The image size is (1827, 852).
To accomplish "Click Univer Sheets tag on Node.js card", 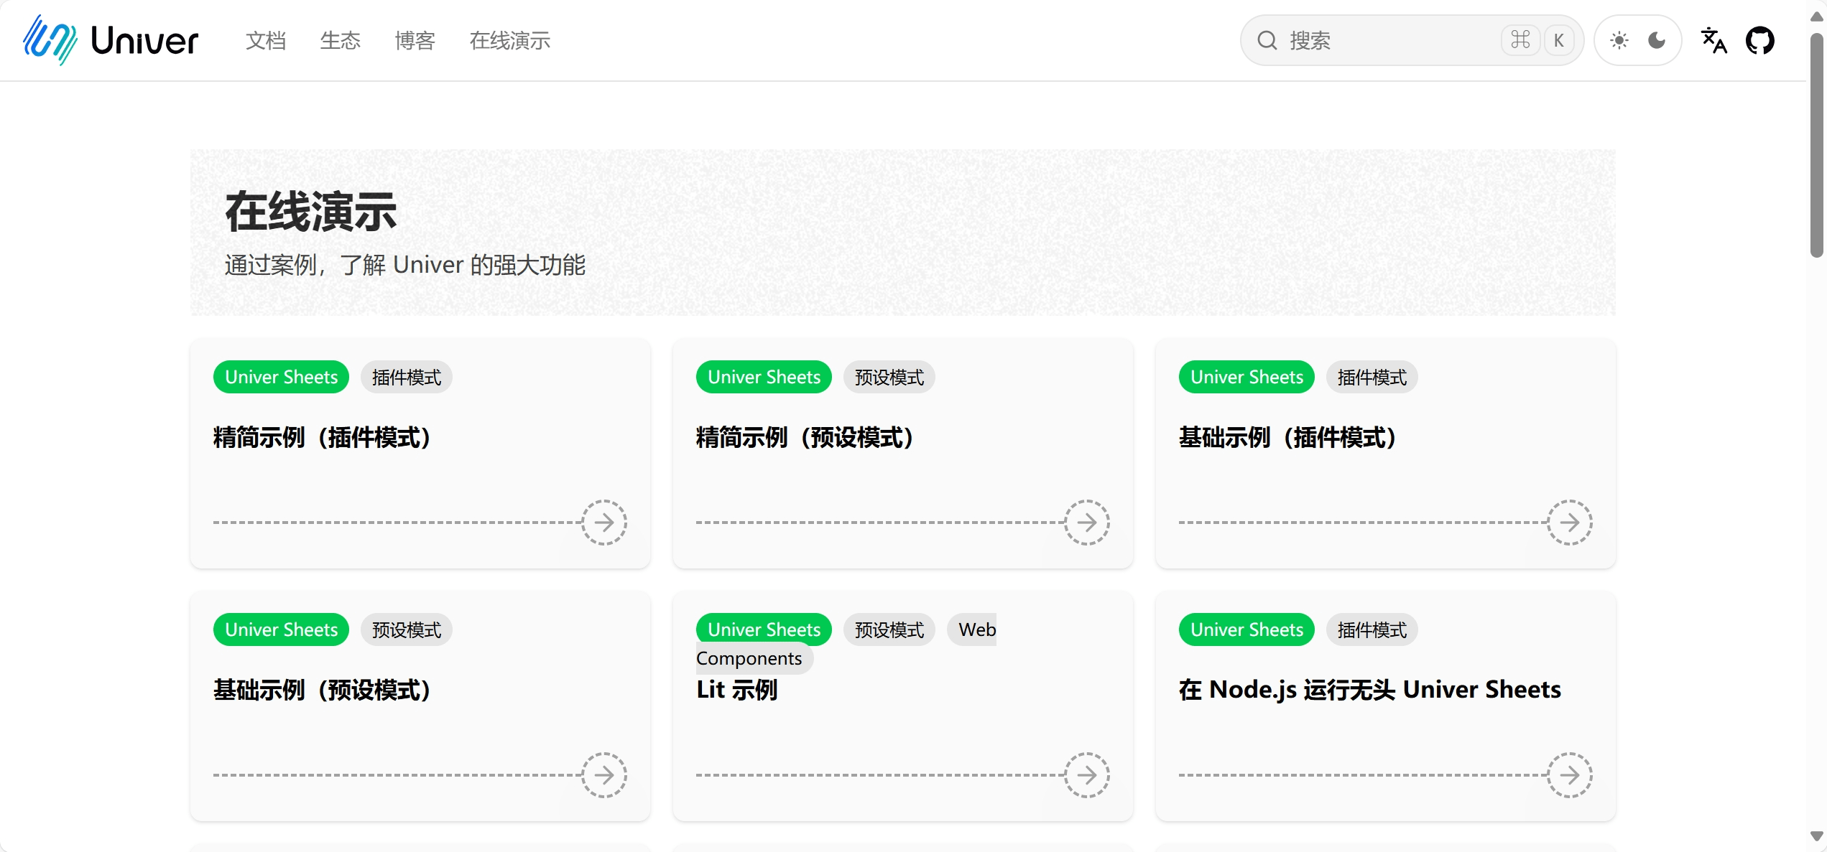I will [x=1246, y=629].
